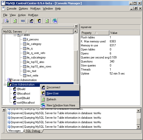The image size is (143, 140).
Task: Open the Console menu
Action: [x=12, y=9]
